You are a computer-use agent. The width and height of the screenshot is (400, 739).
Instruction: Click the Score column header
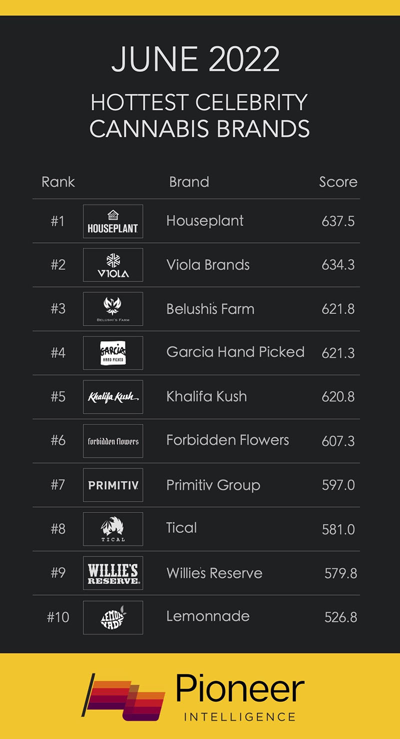tap(338, 181)
